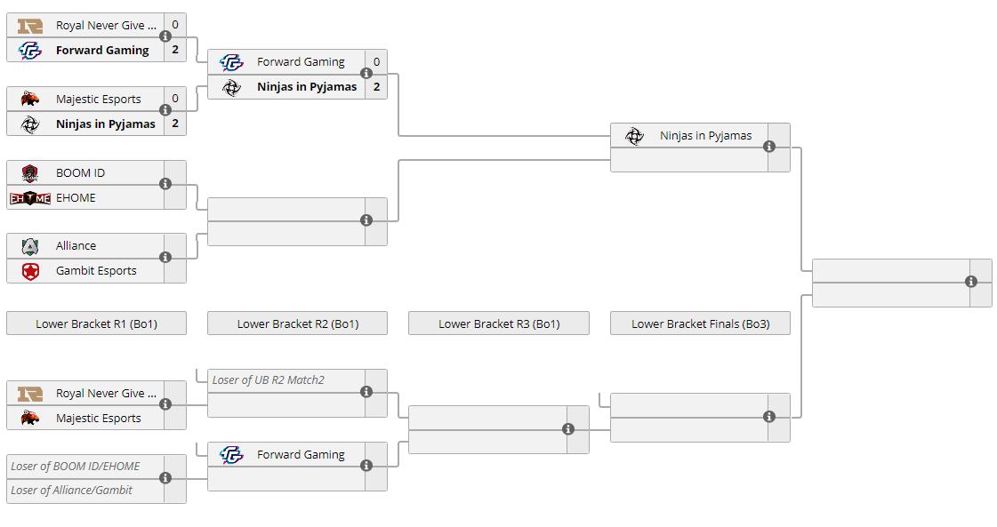Click Ninjas in Pyjamas in upper bracket final
This screenshot has height=527, width=997.
705,136
